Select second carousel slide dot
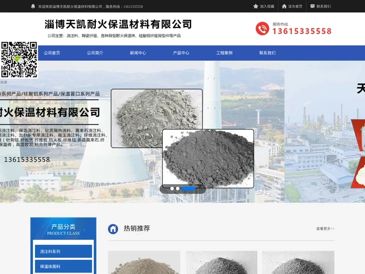 click(177, 188)
